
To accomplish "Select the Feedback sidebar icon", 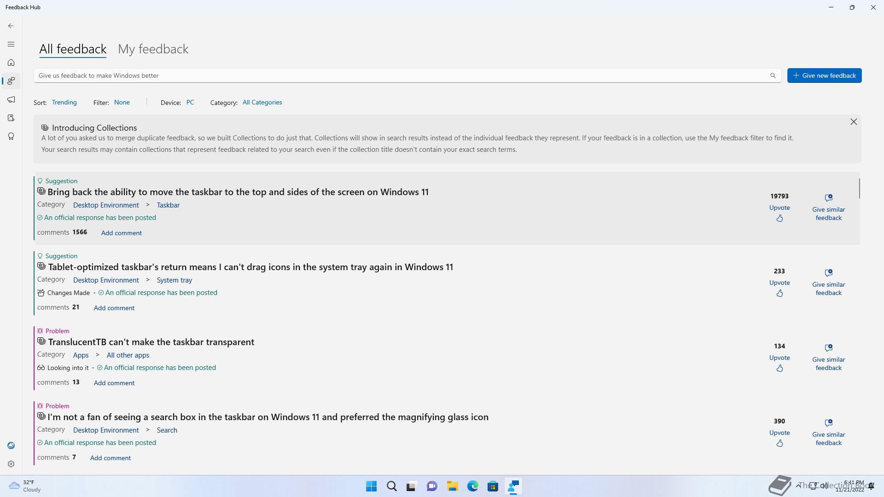I will pyautogui.click(x=11, y=81).
